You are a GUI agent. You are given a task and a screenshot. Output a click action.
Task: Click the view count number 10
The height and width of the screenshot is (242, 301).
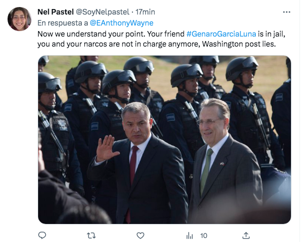(204, 235)
